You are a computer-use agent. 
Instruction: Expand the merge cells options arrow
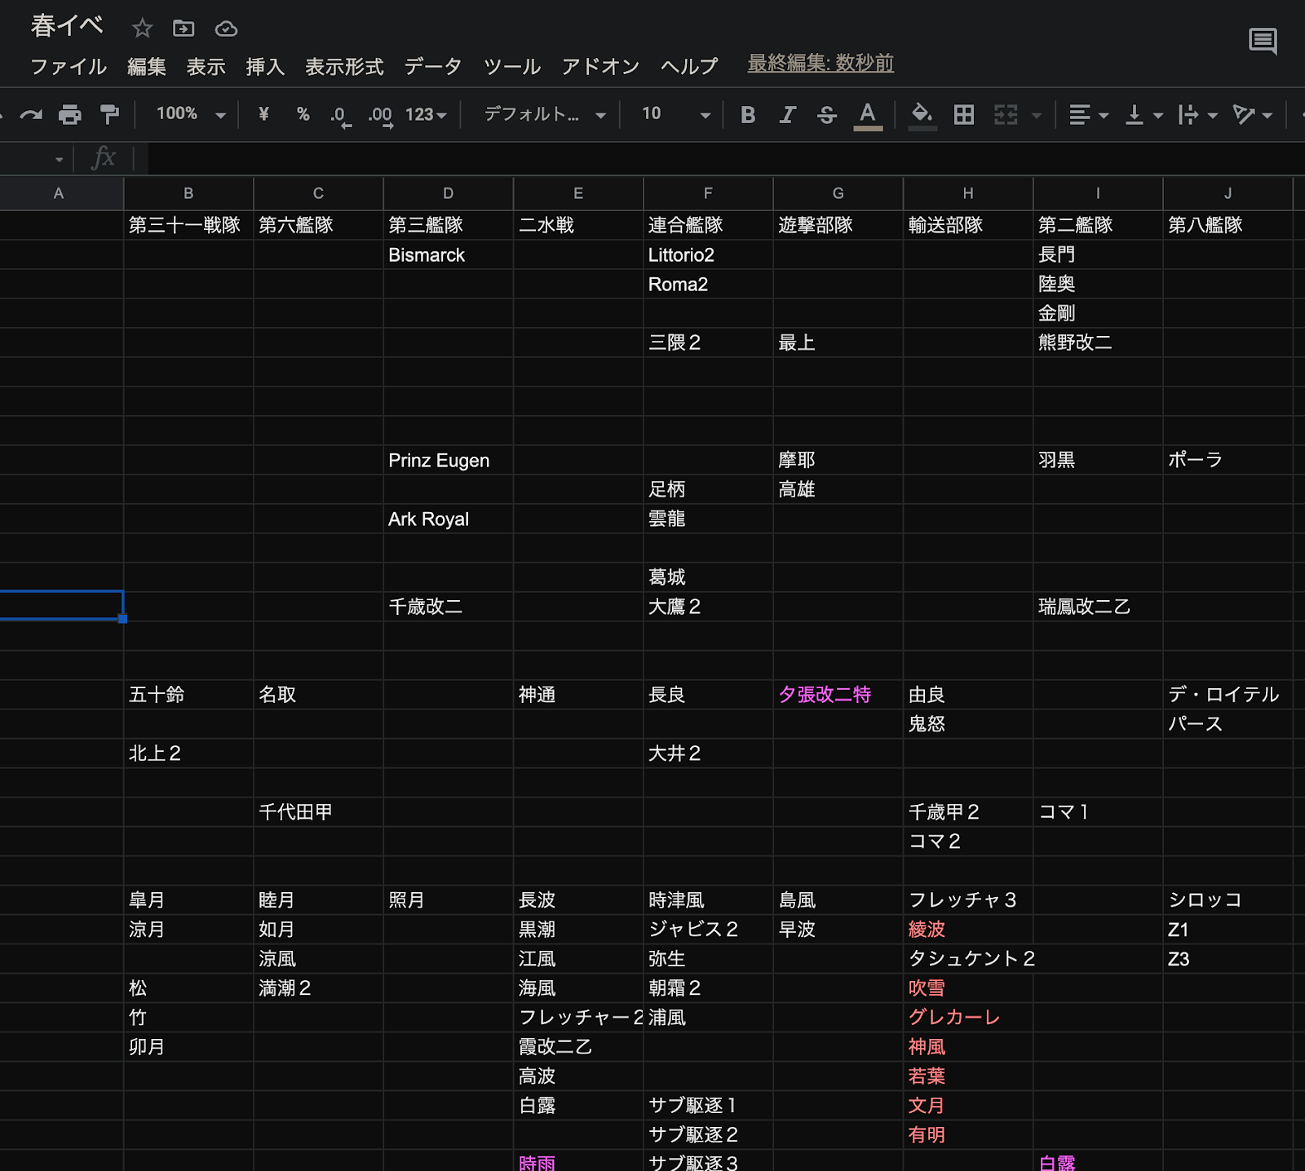coord(1036,116)
